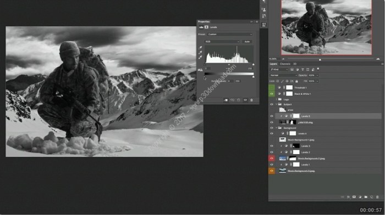This screenshot has width=385, height=215.
Task: Toggle adjustment layer visibility eye in Properties
Action: click(x=245, y=100)
